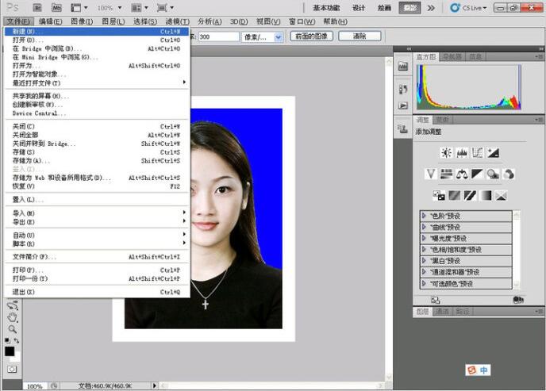The height and width of the screenshot is (391, 546).
Task: Choose 新建(N) from the File menu
Action: pos(24,31)
